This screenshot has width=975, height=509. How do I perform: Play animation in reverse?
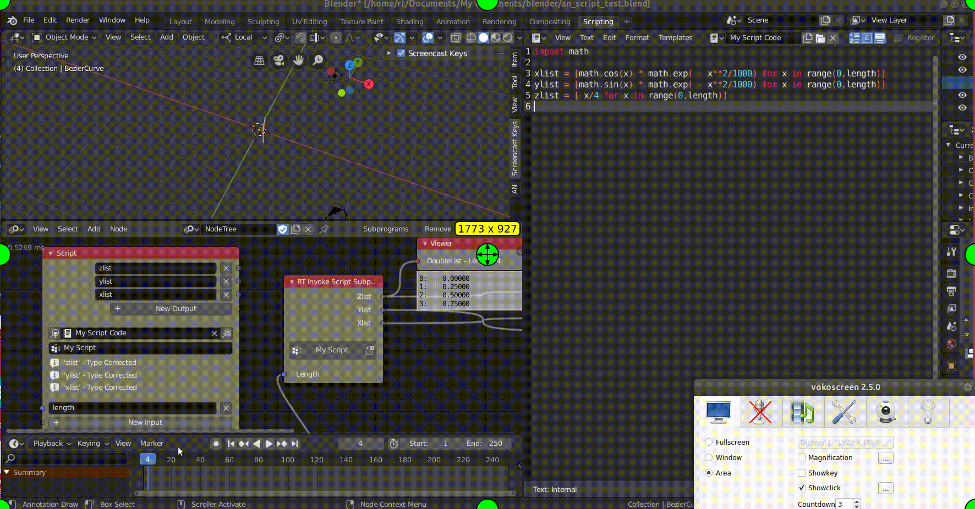pos(256,444)
